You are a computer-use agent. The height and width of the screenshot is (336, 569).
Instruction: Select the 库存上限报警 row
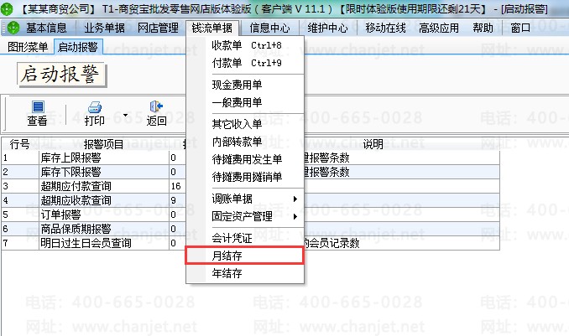250,158
